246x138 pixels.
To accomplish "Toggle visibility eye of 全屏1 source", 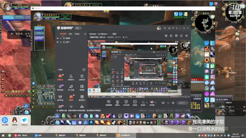I will point(58,42).
